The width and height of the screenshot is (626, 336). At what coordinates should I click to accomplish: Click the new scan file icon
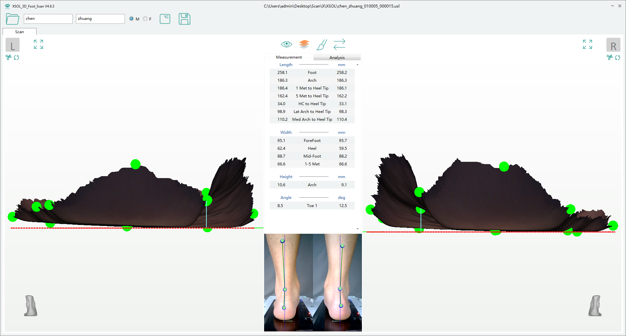tap(165, 19)
